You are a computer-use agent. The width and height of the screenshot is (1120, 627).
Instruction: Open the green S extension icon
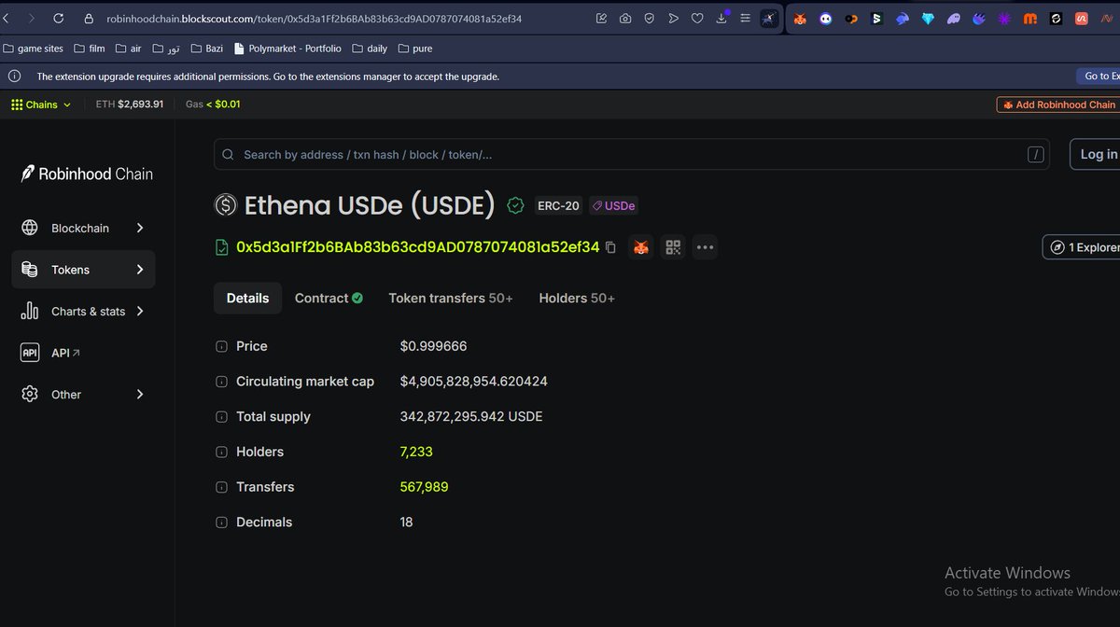pos(876,19)
